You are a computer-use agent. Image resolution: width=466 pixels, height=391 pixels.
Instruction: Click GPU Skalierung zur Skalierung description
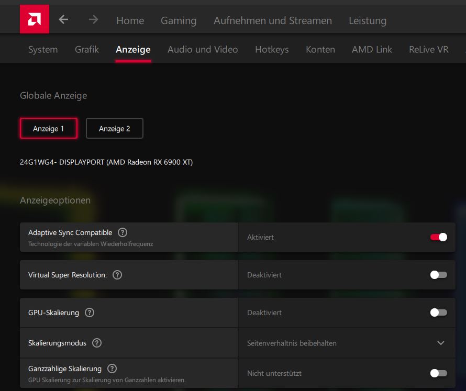(107, 380)
